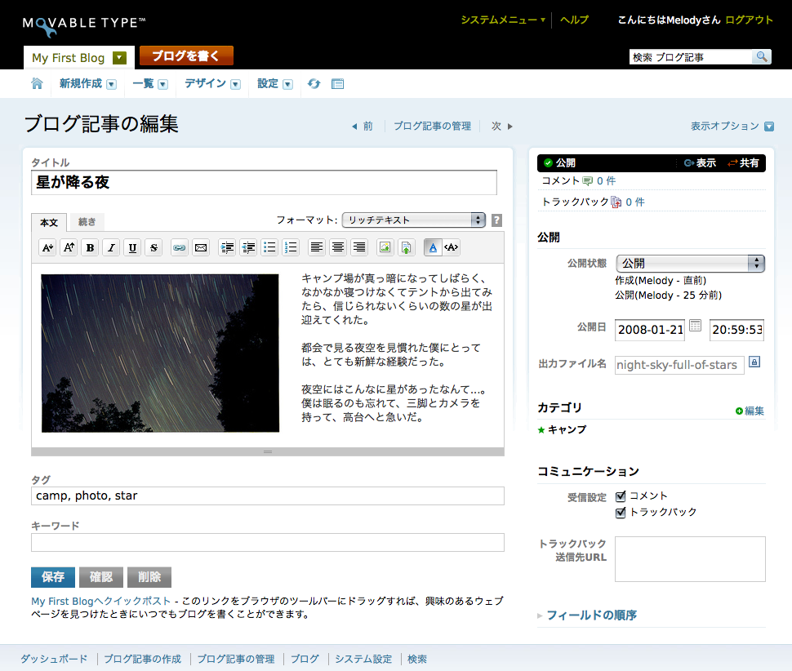The width and height of the screenshot is (792, 671).
Task: Toggle underline formatting
Action: [x=132, y=247]
